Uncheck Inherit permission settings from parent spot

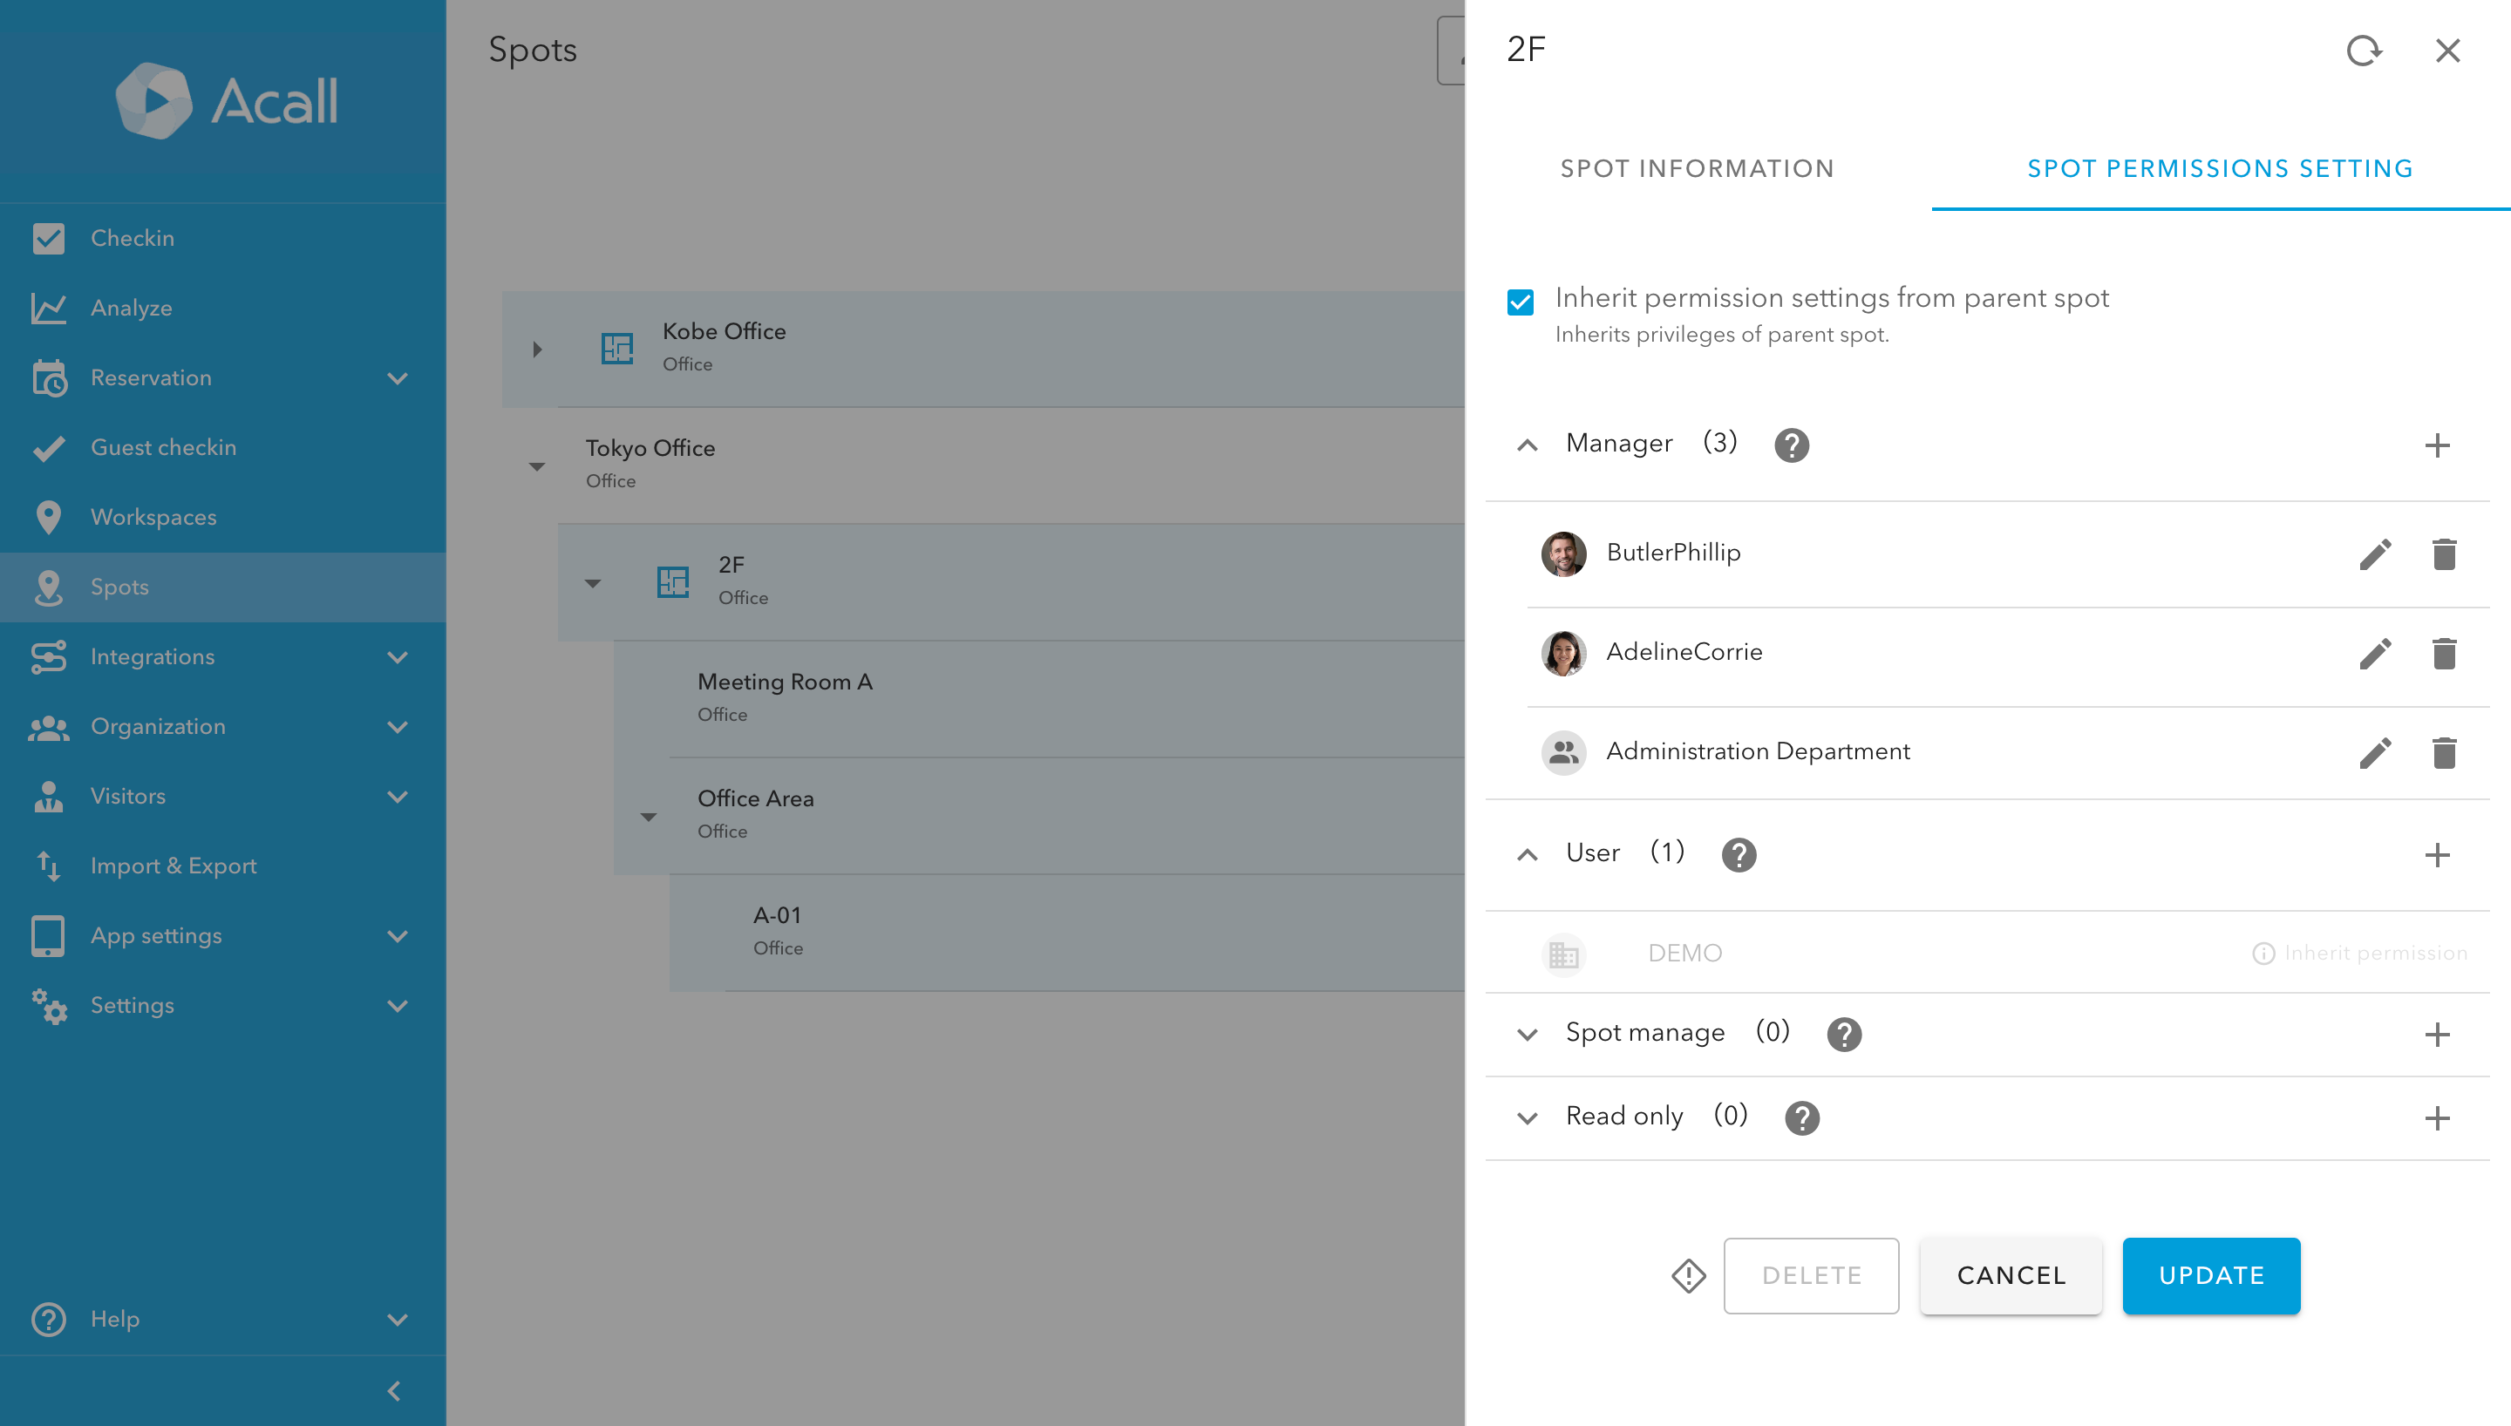click(x=1520, y=302)
